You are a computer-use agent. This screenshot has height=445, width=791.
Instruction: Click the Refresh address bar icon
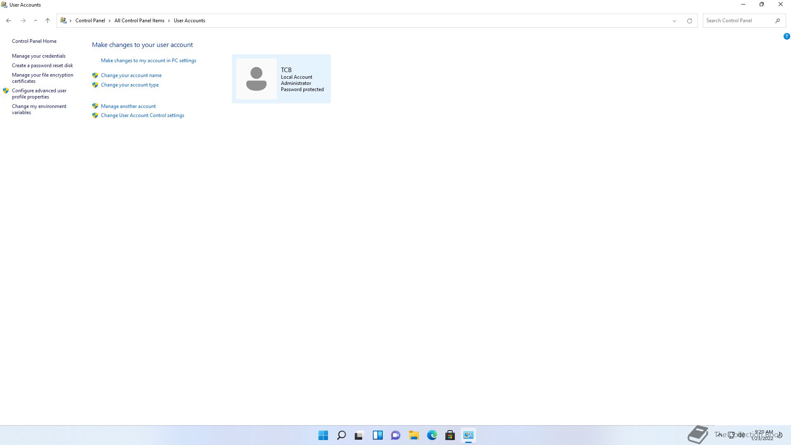[689, 21]
